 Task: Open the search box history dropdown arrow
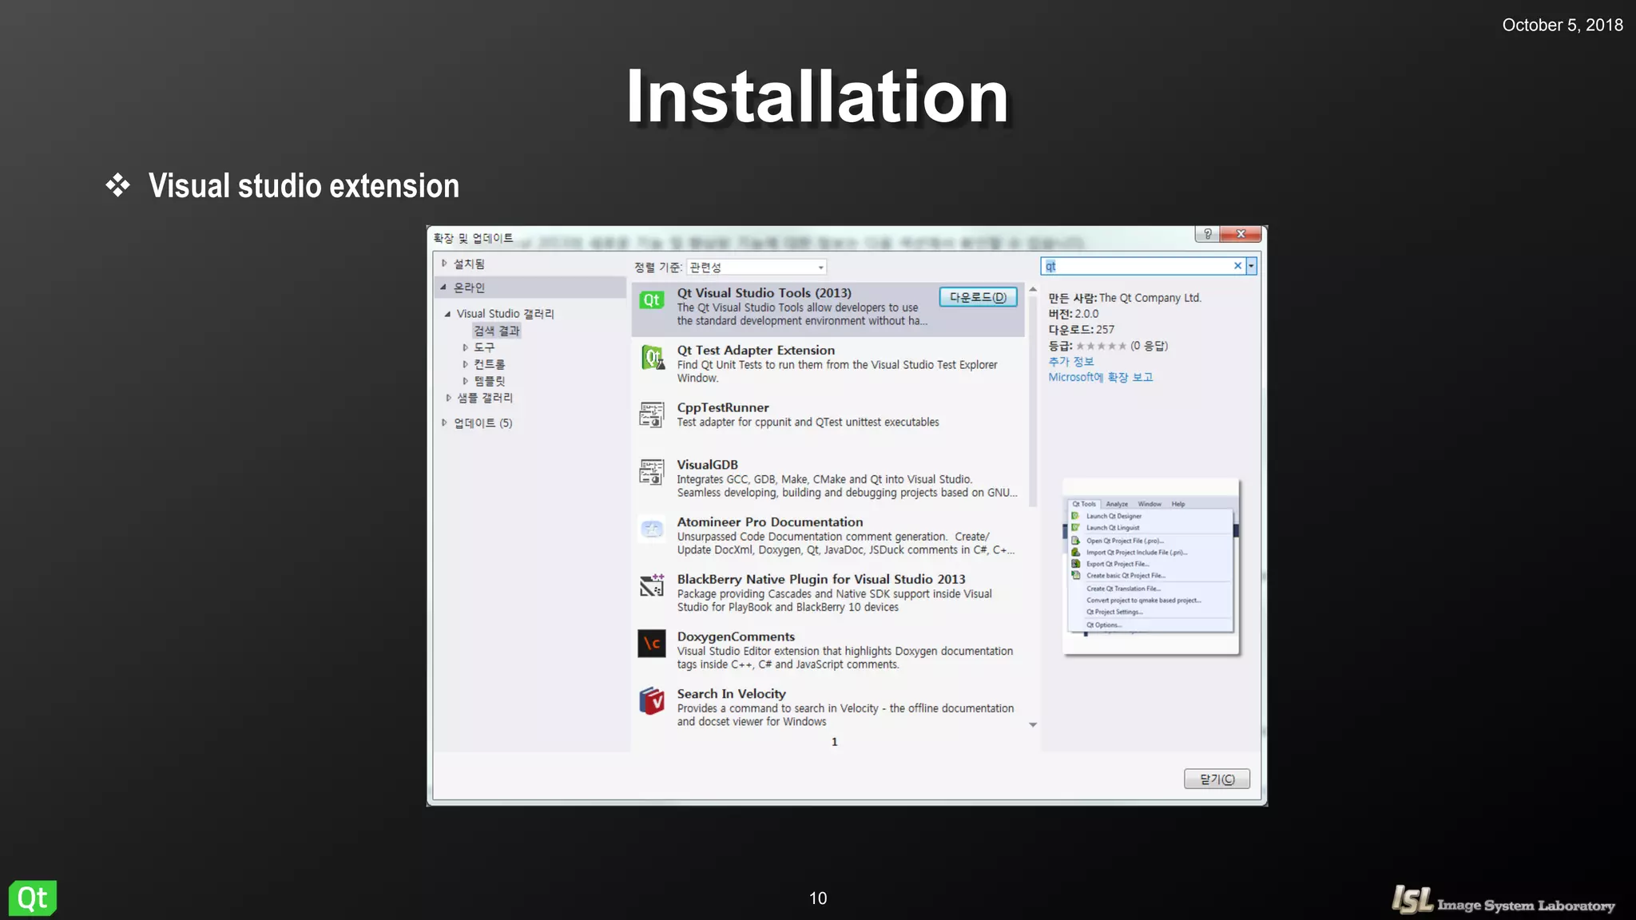1251,266
